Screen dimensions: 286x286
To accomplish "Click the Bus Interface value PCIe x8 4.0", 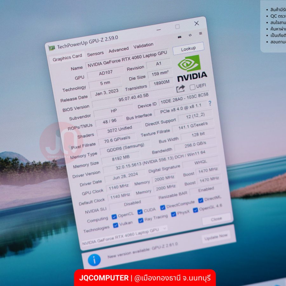I will (180, 109).
